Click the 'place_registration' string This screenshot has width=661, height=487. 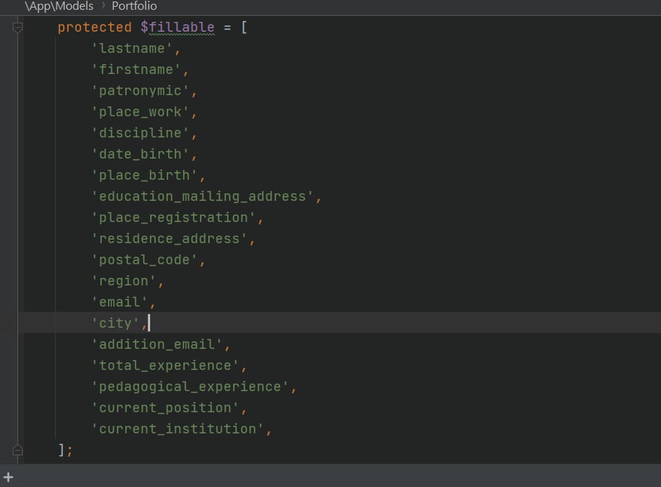174,217
